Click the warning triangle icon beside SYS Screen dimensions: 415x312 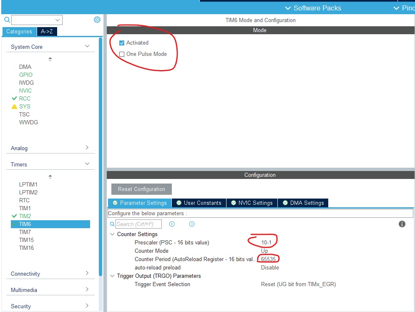point(14,106)
